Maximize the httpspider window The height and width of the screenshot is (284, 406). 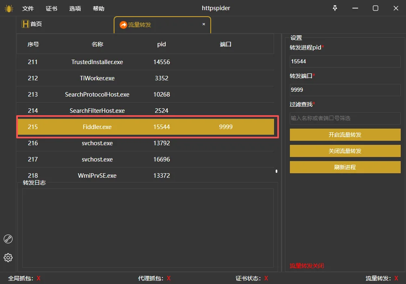tap(376, 8)
